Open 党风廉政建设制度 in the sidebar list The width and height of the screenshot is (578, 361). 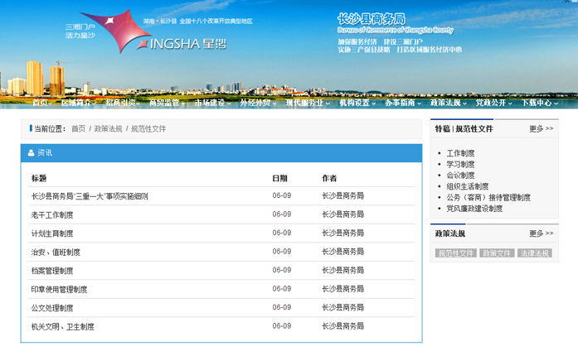tap(474, 209)
